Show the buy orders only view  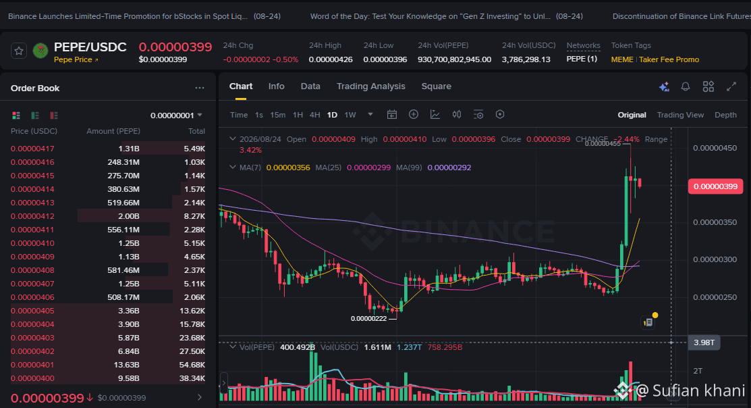coord(35,116)
